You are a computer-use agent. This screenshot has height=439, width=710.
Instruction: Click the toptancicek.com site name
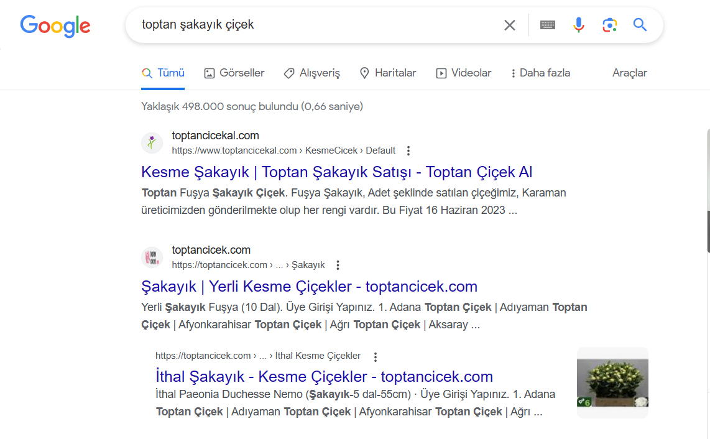[x=211, y=250]
